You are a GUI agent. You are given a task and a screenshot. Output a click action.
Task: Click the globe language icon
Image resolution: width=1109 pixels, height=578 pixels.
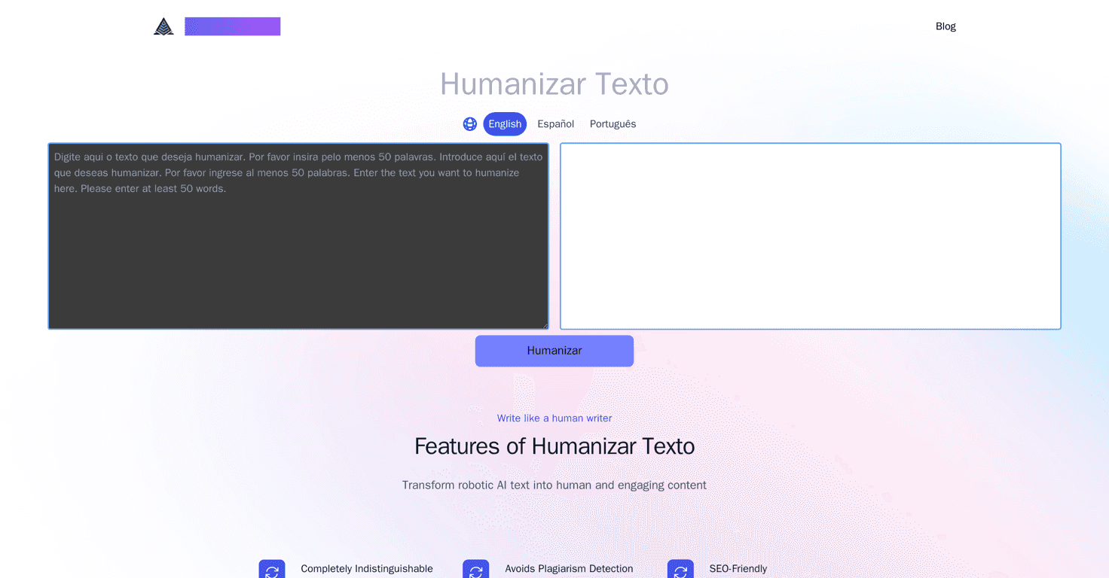coord(469,123)
